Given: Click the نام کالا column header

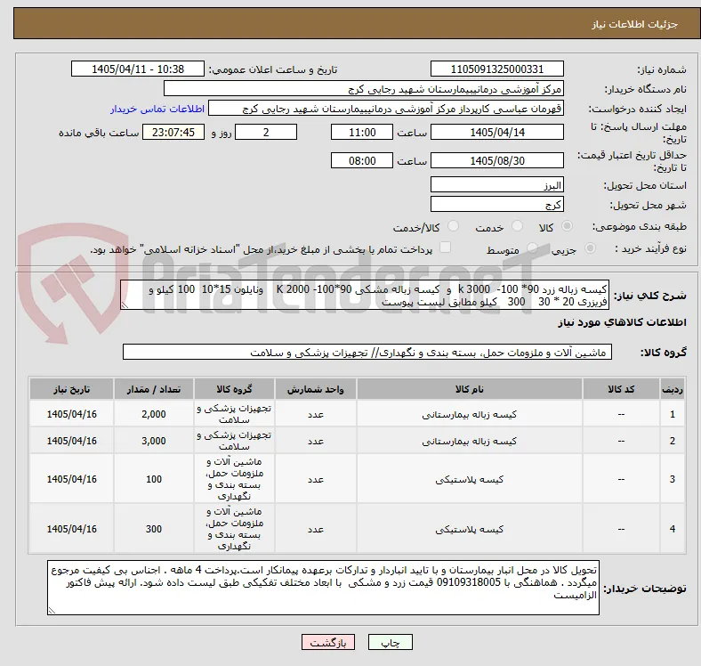Looking at the screenshot, I should click(470, 389).
